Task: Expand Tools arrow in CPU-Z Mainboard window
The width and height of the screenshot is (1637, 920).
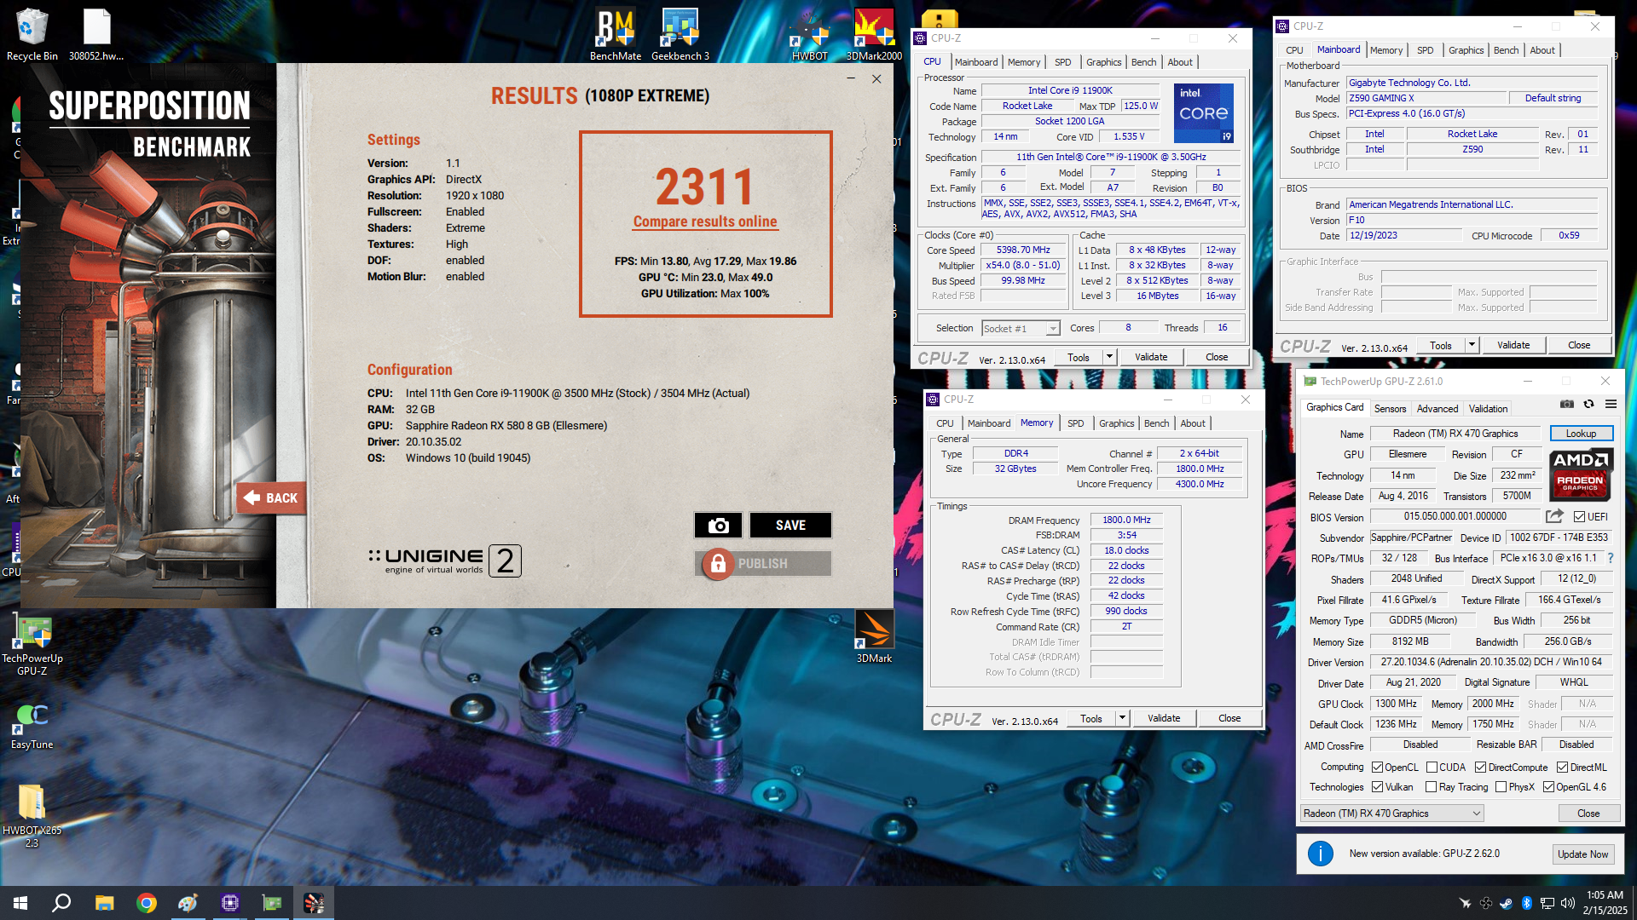Action: 1472,345
